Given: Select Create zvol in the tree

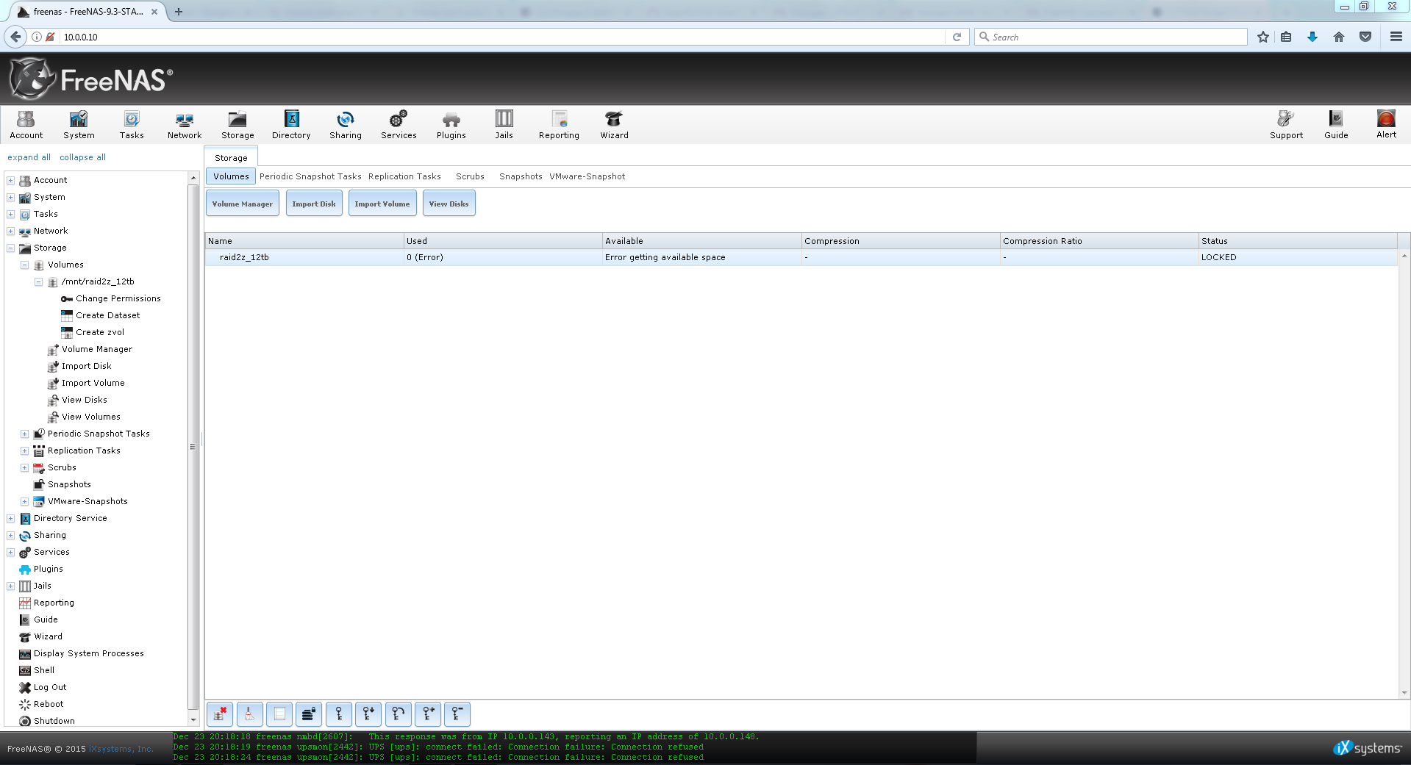Looking at the screenshot, I should [x=100, y=332].
